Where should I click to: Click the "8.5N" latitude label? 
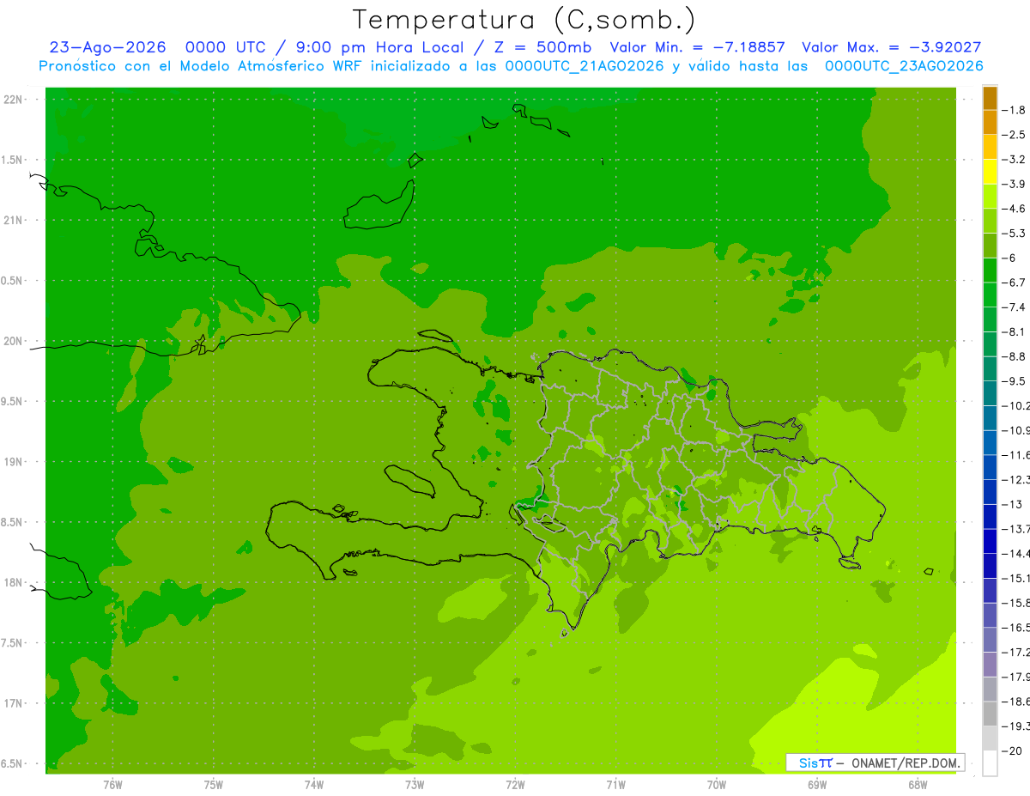[x=11, y=522]
